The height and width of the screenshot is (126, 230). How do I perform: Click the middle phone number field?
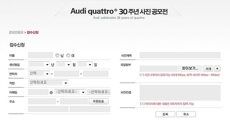pos(66,74)
